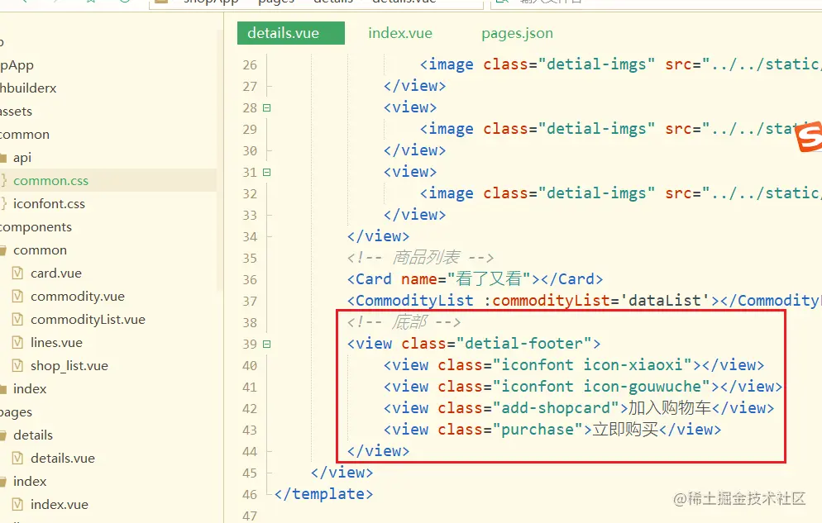Open index.vue in the file tree

point(60,504)
